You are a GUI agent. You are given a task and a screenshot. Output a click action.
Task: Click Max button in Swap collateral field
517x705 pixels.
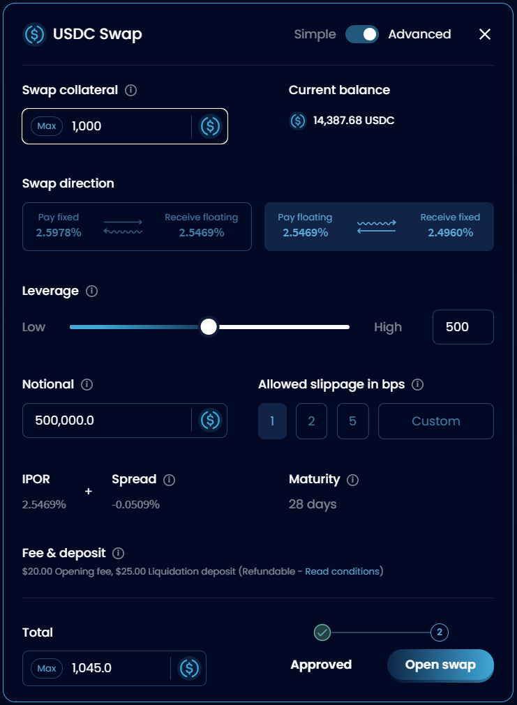[x=46, y=126]
